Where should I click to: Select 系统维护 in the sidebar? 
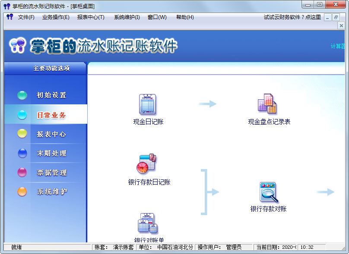coord(52,191)
